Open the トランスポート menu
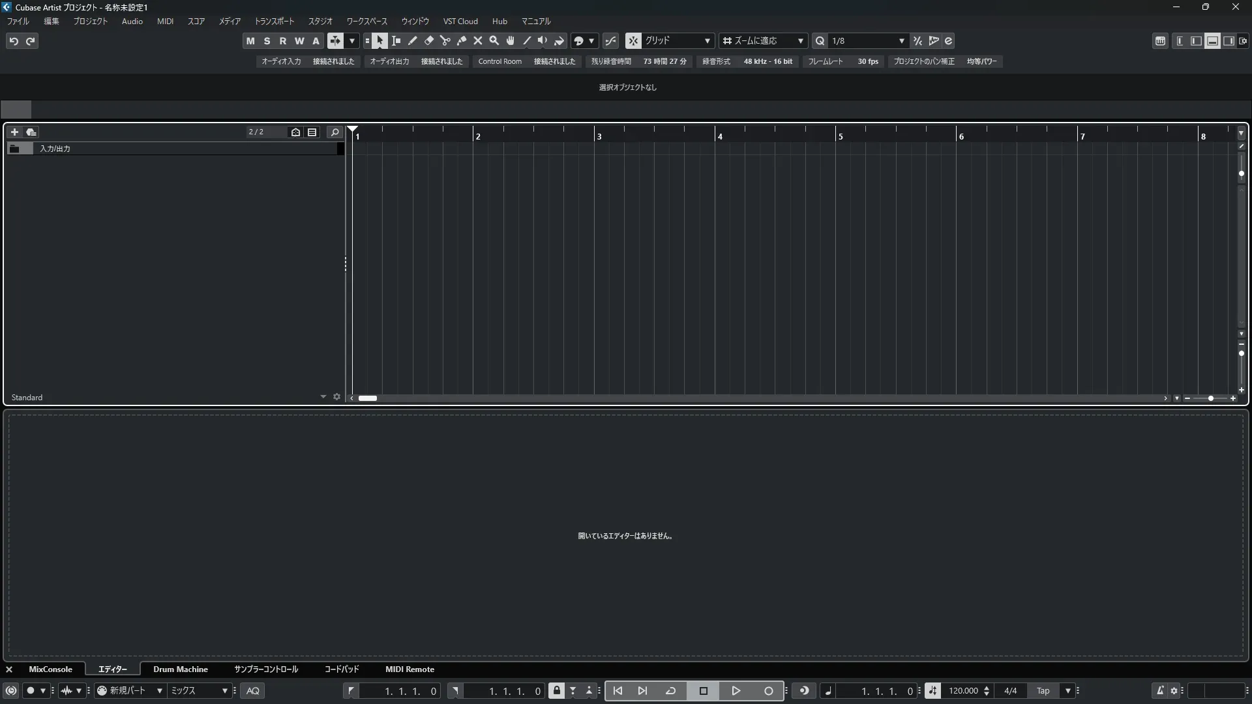Screen dimensions: 1252x704 point(274,22)
